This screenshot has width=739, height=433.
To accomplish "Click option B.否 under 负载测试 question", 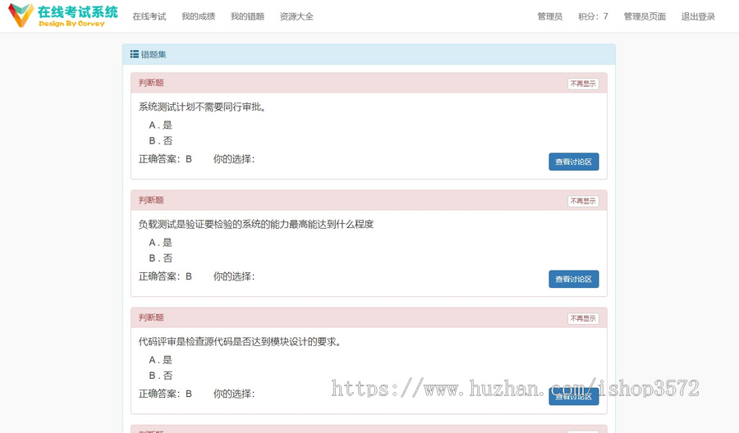I will 161,258.
